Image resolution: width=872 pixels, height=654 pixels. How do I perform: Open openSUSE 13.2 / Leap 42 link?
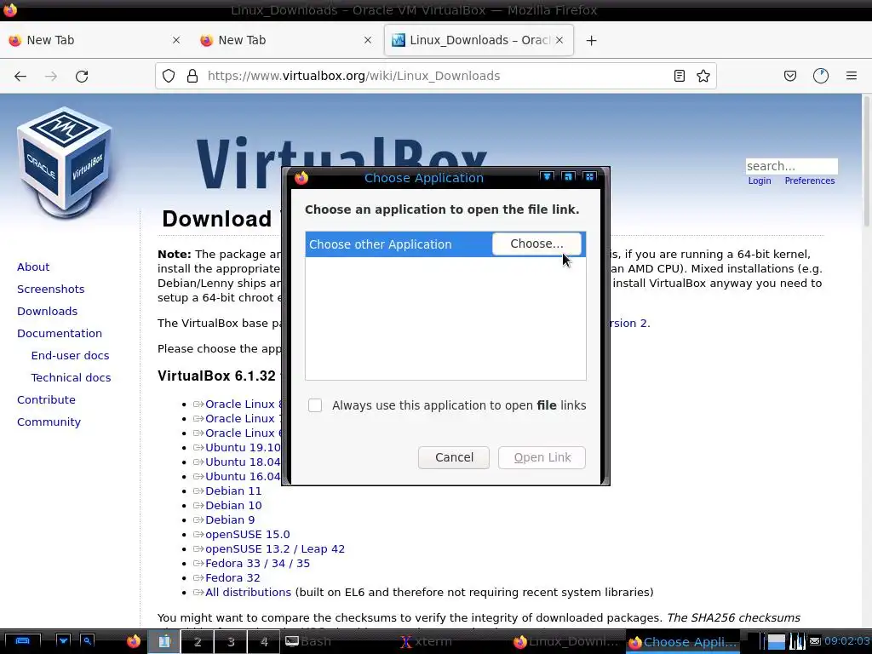pyautogui.click(x=275, y=549)
